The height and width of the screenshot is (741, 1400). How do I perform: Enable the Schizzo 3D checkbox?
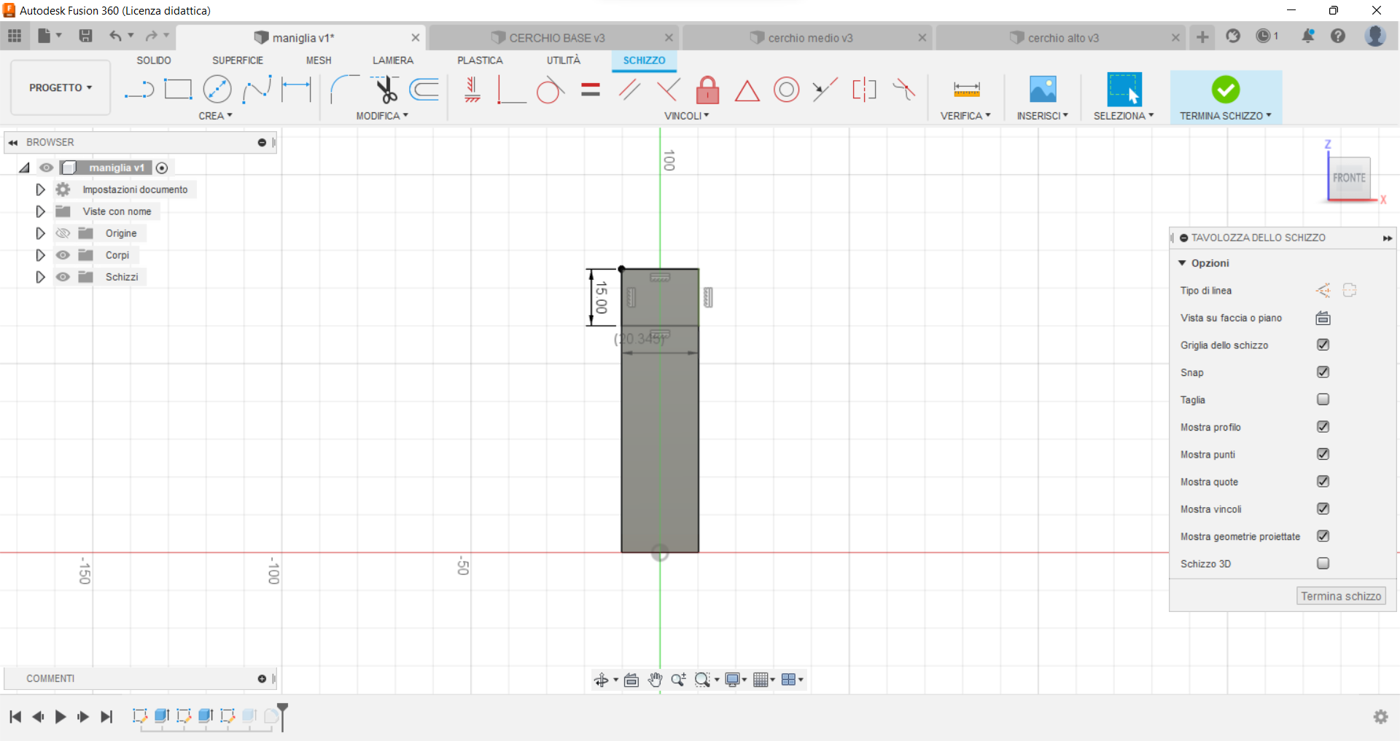1323,563
